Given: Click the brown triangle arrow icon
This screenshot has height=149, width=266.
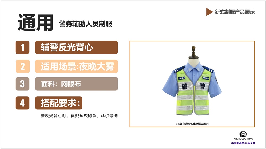Looking at the screenshot, I should 209,12.
